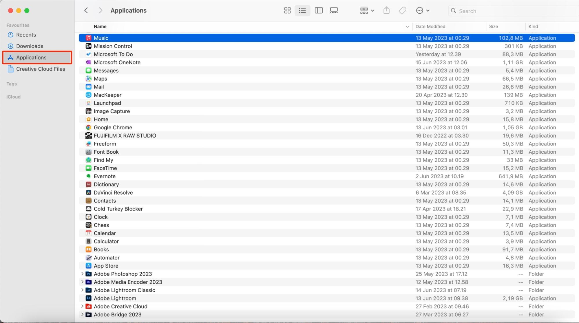Select the Maps app icon
Image resolution: width=579 pixels, height=323 pixels.
[88, 79]
